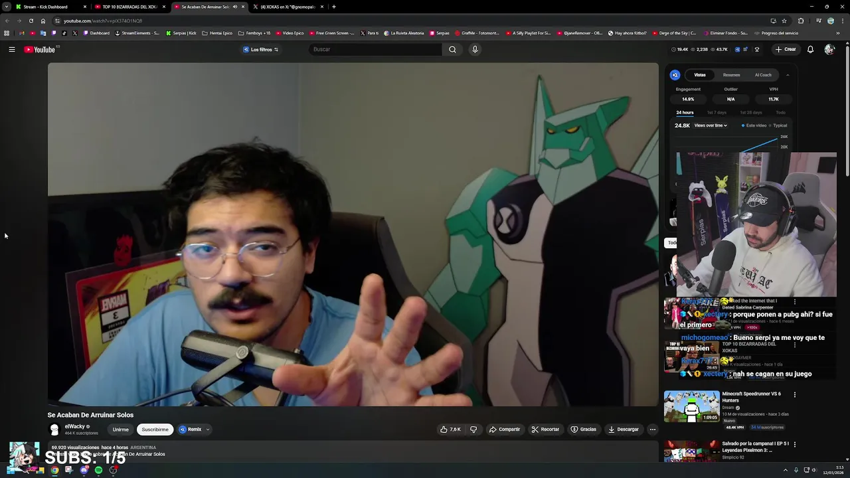Click the browser home button

(43, 21)
